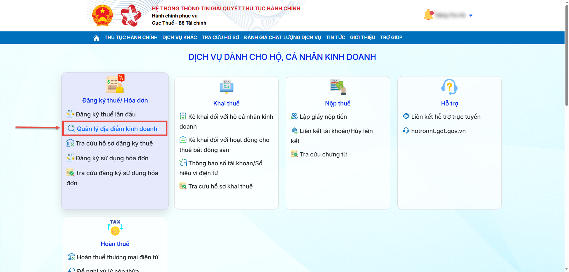Open the TRA CỨU HỒ SƠ menu
The image size is (569, 272).
[x=220, y=38]
